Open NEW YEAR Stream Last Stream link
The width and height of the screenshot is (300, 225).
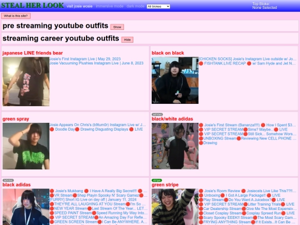pyautogui.click(x=98, y=208)
